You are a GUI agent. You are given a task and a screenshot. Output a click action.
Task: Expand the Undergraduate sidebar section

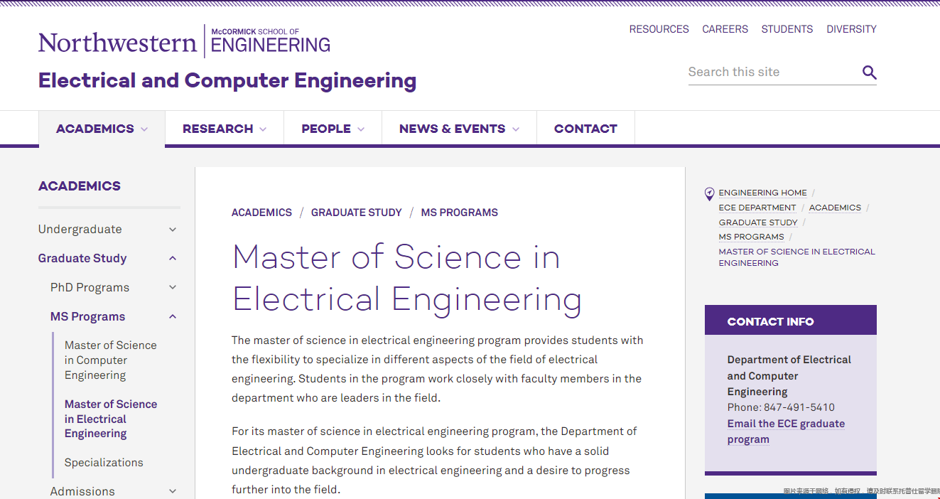coord(173,230)
